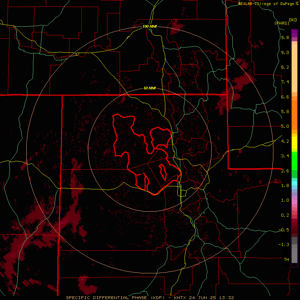Click the 5.0 scale value
The width and height of the screenshot is (300, 300).
tap(285, 126)
